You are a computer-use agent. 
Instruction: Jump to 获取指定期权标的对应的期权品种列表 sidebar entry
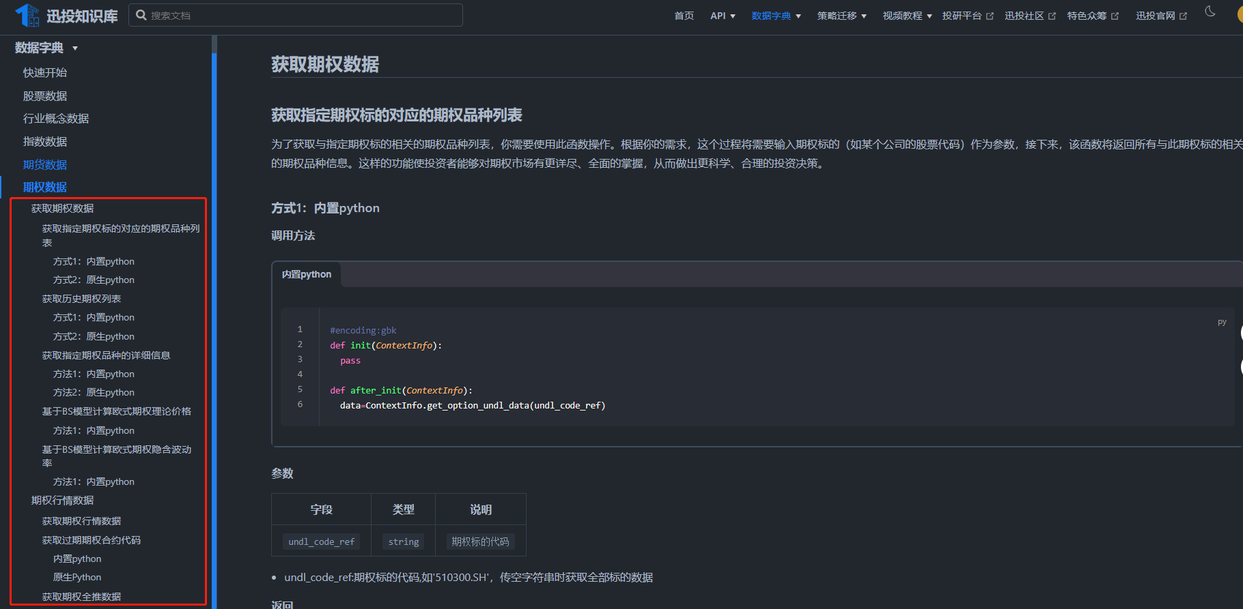[x=121, y=235]
